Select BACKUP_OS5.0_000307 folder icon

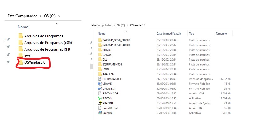[x=100, y=40]
